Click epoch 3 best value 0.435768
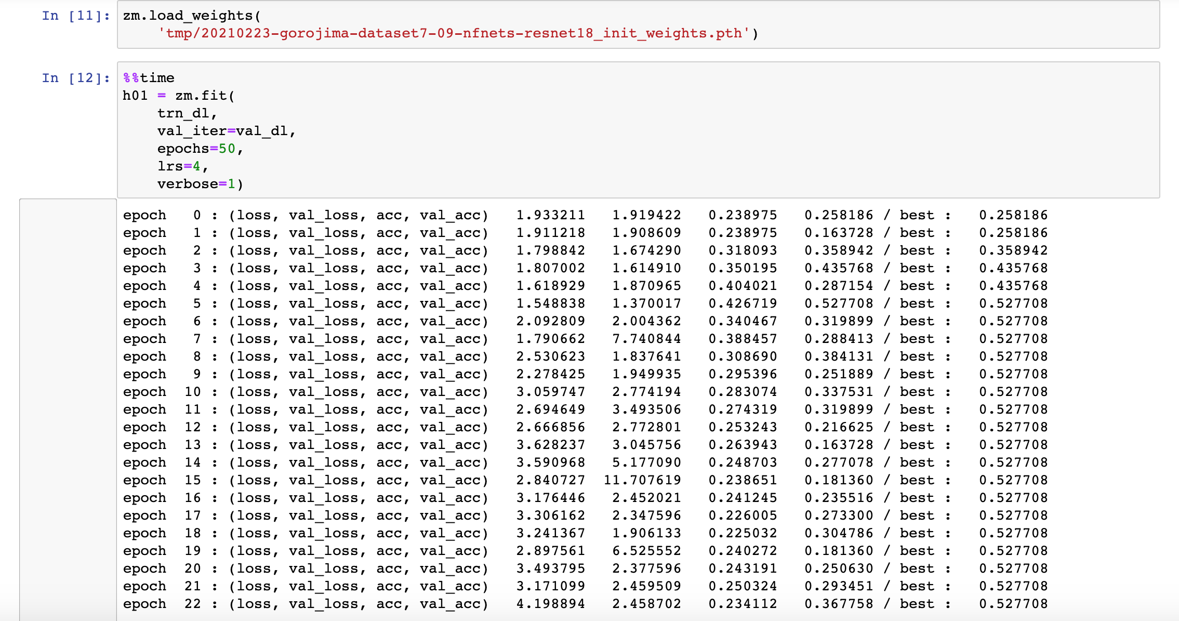Image resolution: width=1179 pixels, height=621 pixels. click(x=1013, y=268)
